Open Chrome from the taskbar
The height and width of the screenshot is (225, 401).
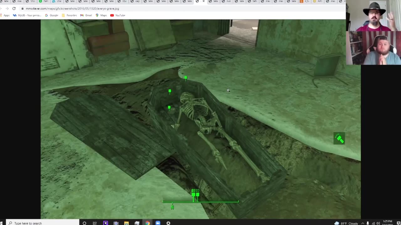click(x=147, y=223)
